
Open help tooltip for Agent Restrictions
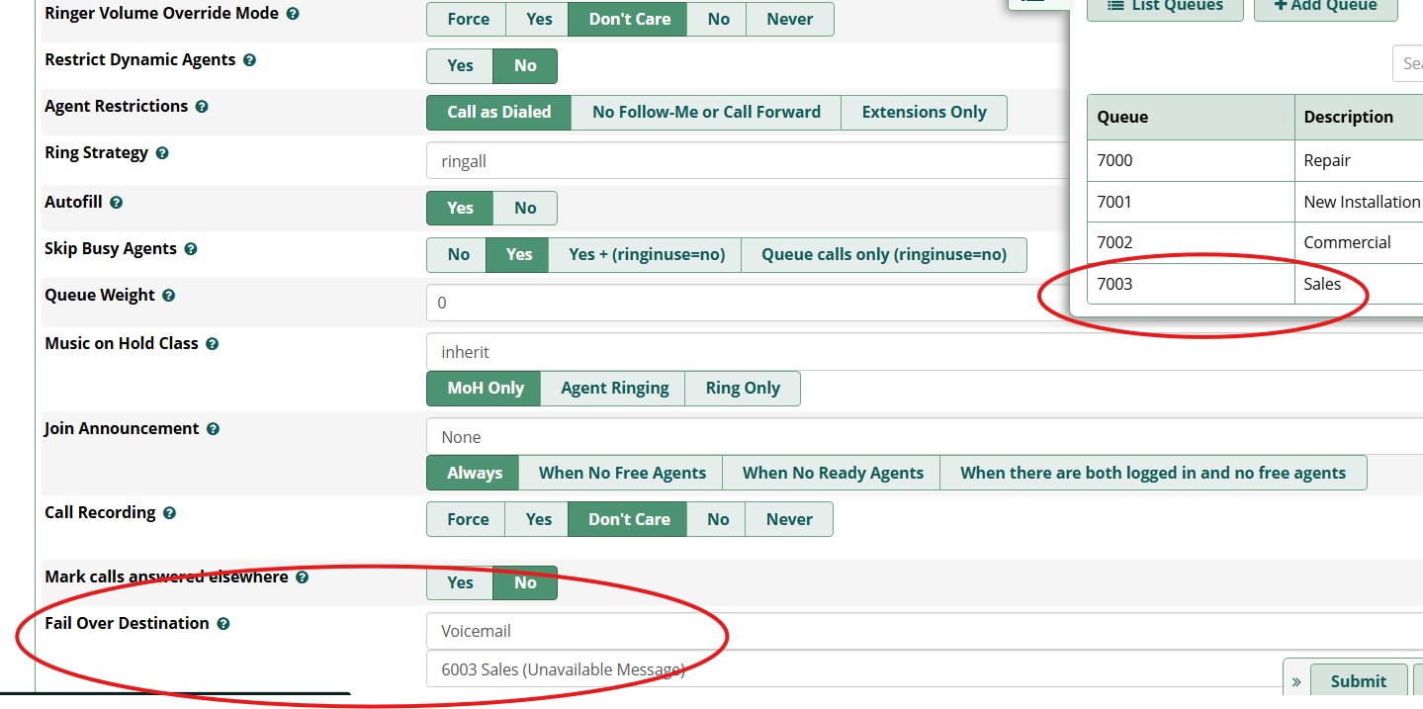pyautogui.click(x=202, y=107)
